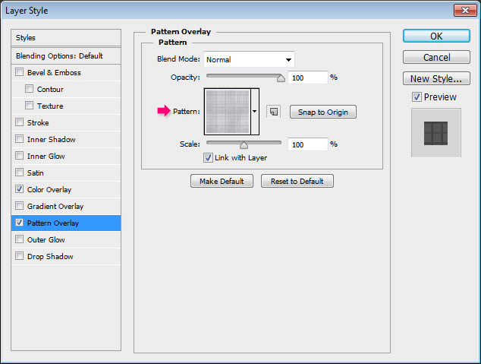Click the Make Default button
The width and height of the screenshot is (481, 364).
pos(222,181)
